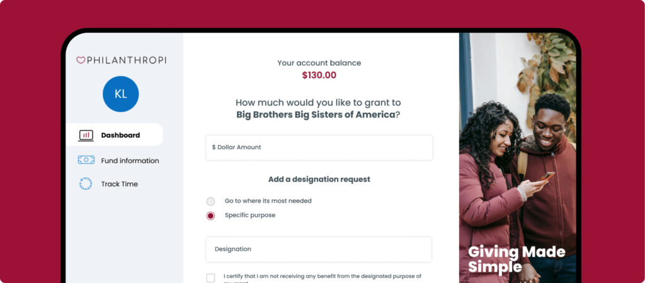This screenshot has height=283, width=645.
Task: Select "Go to where its most needed" radio
Action: [210, 201]
